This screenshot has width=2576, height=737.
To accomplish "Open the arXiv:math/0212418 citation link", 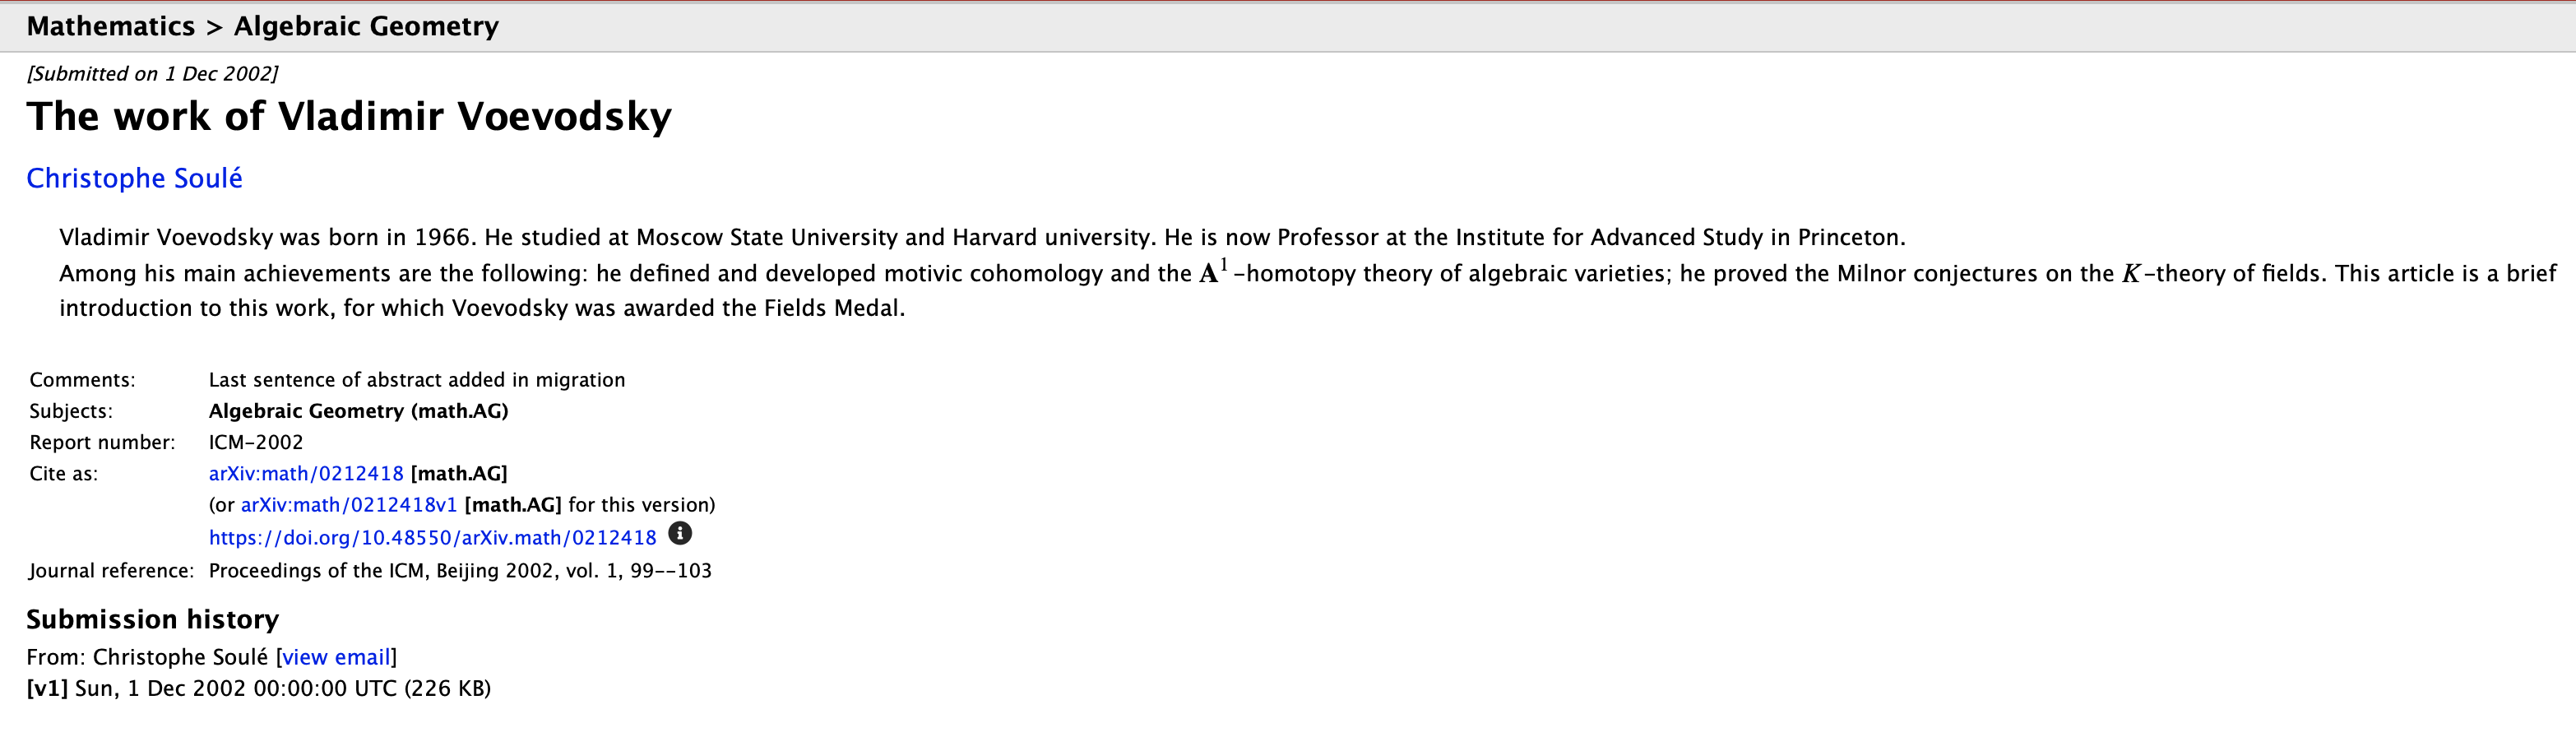I will (x=306, y=473).
